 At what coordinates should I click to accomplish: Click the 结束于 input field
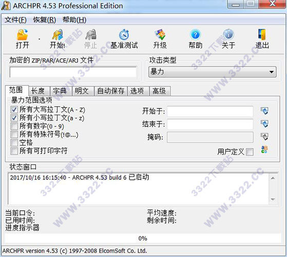[x=210, y=124]
